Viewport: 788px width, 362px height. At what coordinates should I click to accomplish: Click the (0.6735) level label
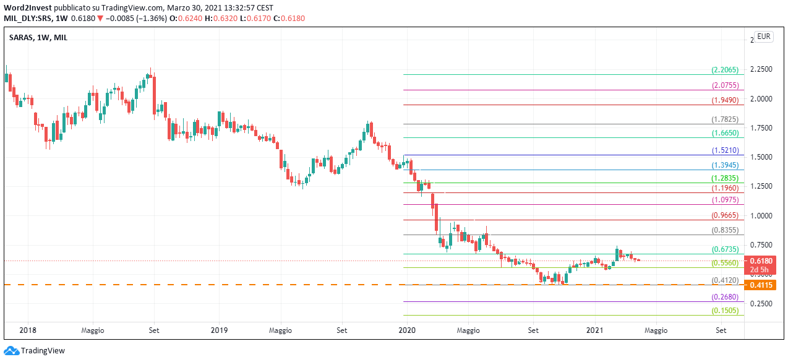pos(726,250)
